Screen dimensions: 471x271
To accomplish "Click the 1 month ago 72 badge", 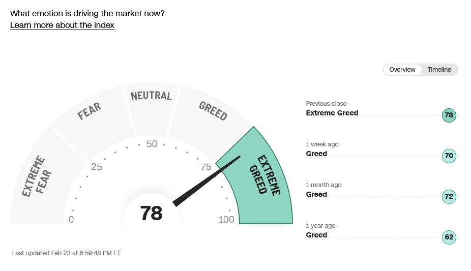I will (449, 197).
